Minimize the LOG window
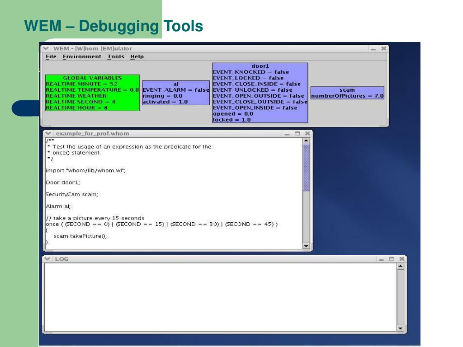The width and height of the screenshot is (463, 347). point(381,259)
